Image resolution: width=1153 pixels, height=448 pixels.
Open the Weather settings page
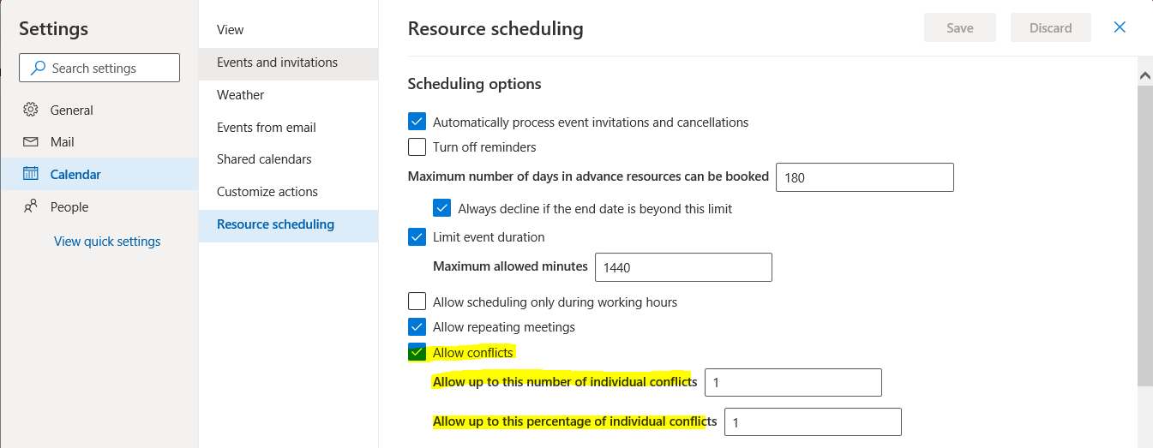(x=240, y=95)
